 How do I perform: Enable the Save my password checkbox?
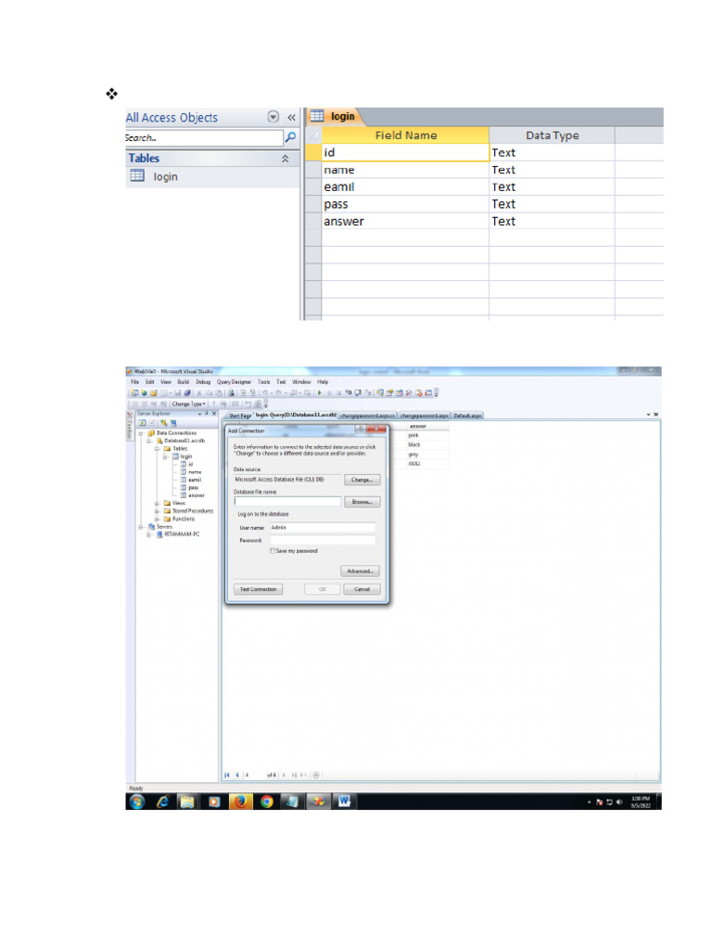(x=273, y=550)
